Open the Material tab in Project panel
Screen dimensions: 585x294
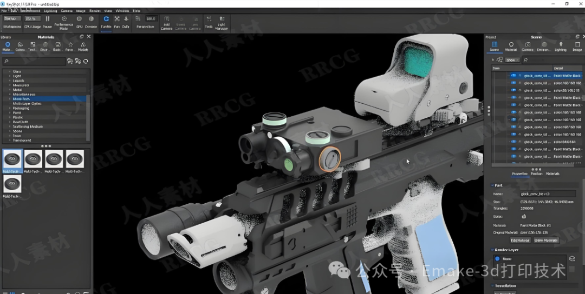pyautogui.click(x=511, y=46)
